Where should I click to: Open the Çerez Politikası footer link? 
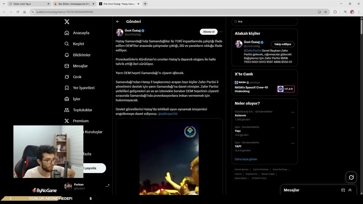280,169
